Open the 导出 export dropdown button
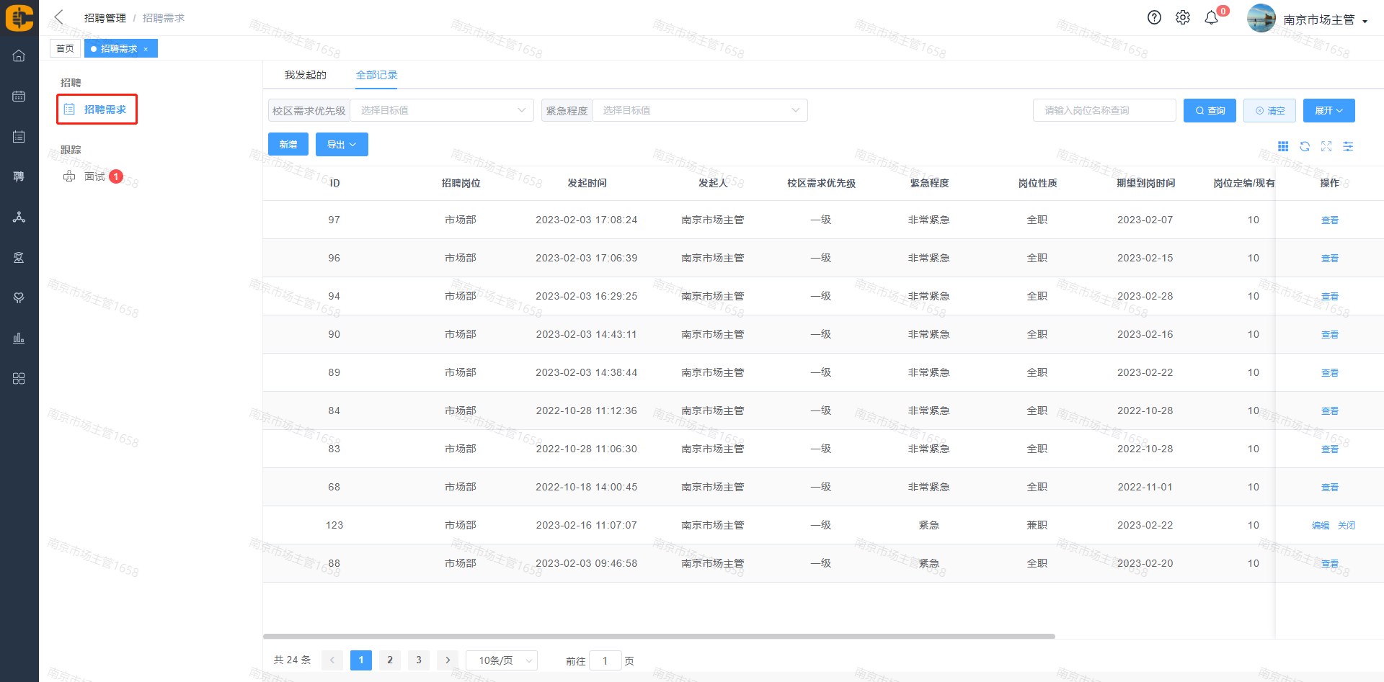This screenshot has width=1384, height=682. [342, 145]
